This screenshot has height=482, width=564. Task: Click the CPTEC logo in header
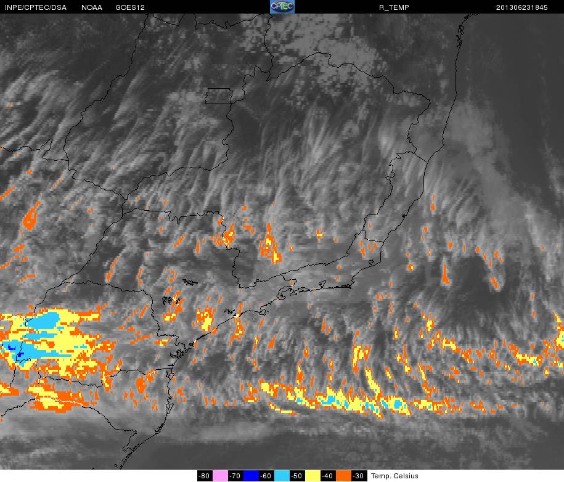coord(282,7)
